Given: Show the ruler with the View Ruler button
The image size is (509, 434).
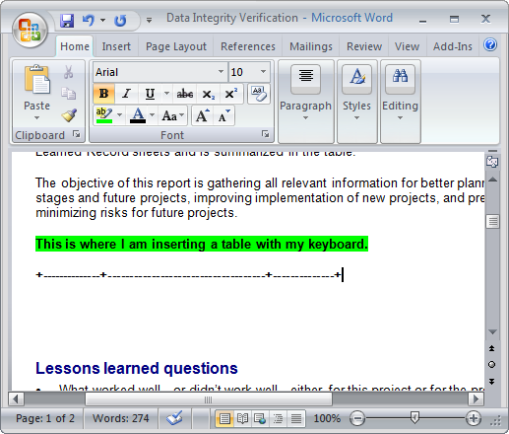Looking at the screenshot, I should click(492, 162).
